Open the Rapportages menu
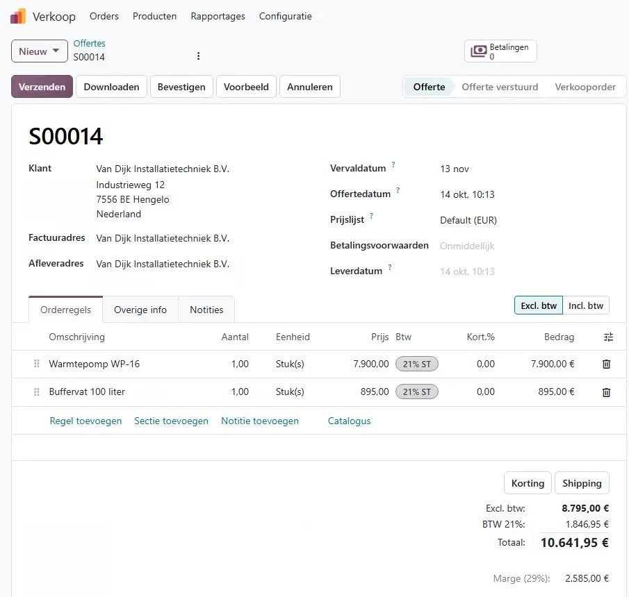The height and width of the screenshot is (597, 629). (218, 16)
